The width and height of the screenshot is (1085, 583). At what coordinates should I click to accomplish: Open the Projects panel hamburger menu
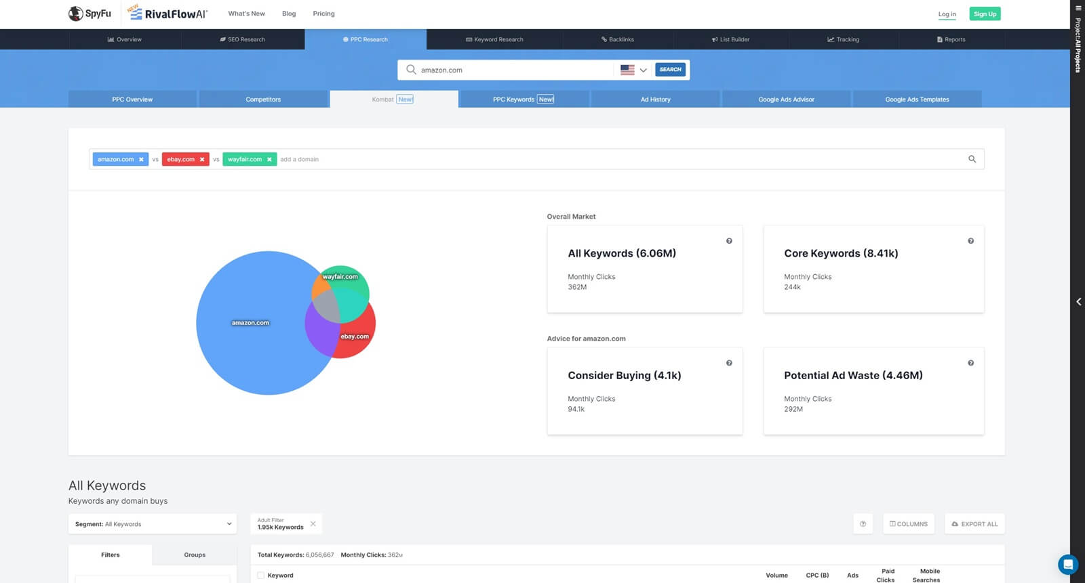(1078, 8)
